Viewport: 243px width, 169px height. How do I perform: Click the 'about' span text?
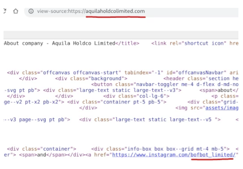(x=225, y=90)
